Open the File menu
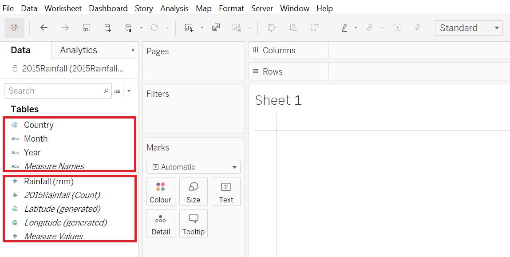 click(8, 8)
